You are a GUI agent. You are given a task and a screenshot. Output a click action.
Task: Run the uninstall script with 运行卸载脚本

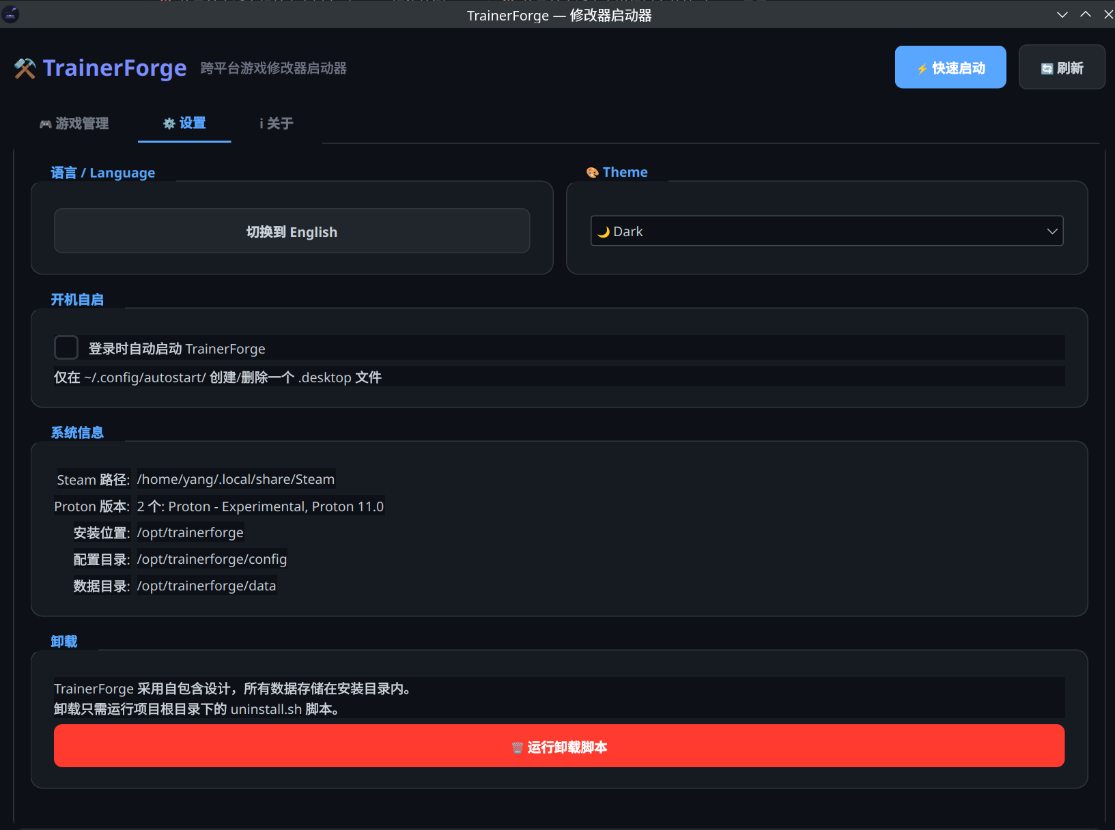point(559,745)
